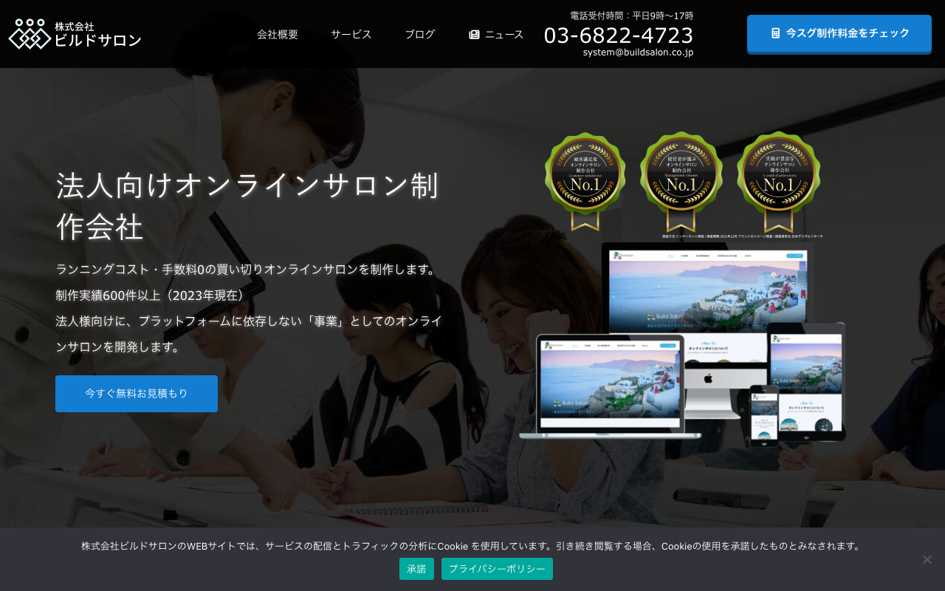Click the 顧客満足度 No.1 badge

point(585,181)
